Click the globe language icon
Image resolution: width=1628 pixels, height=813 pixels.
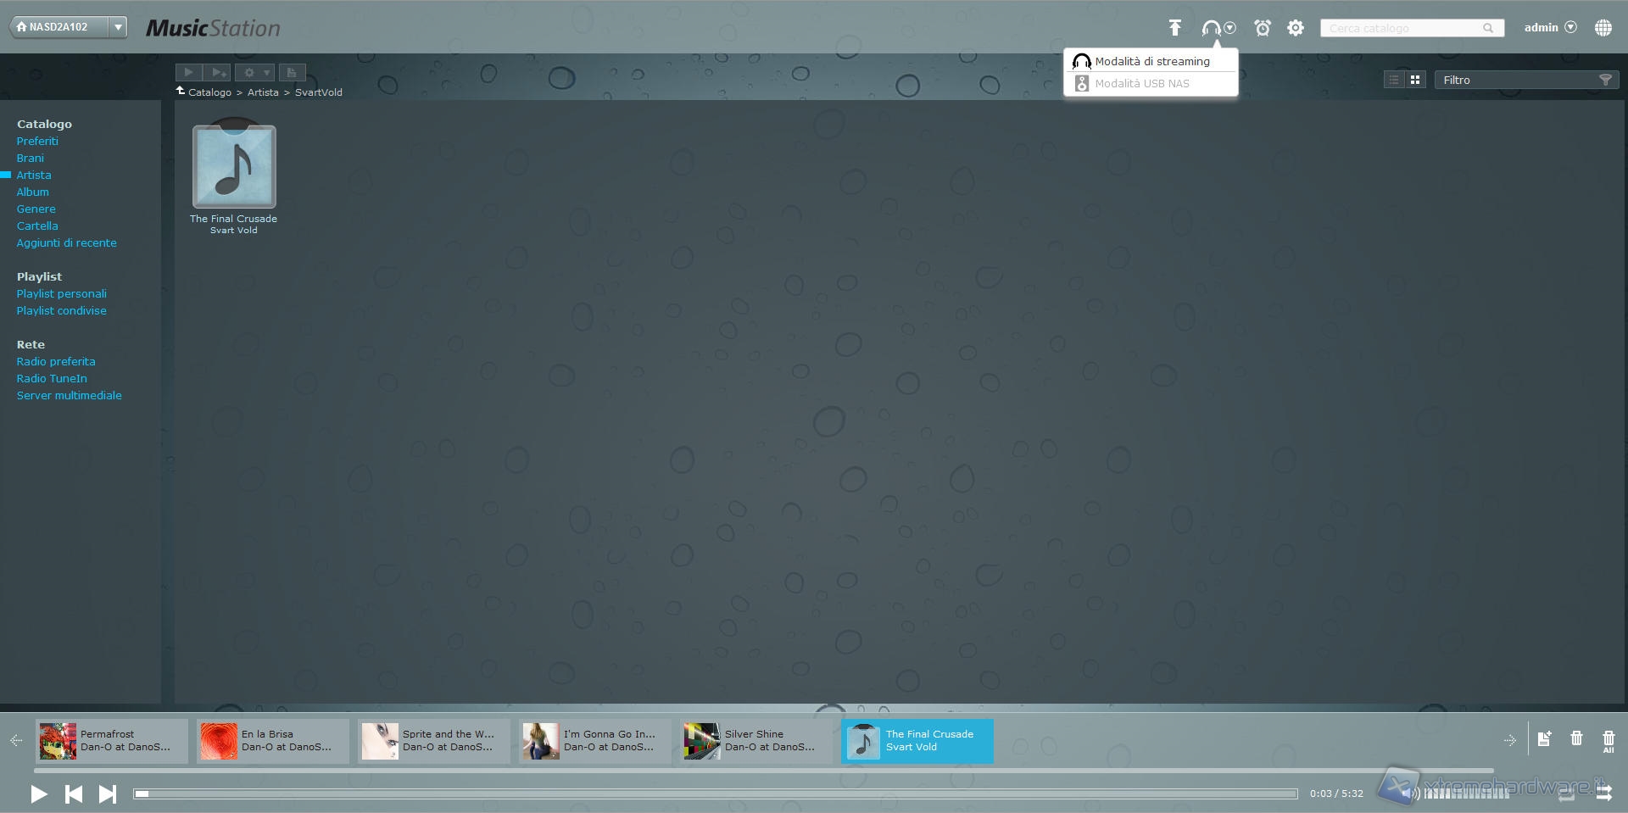[1603, 28]
